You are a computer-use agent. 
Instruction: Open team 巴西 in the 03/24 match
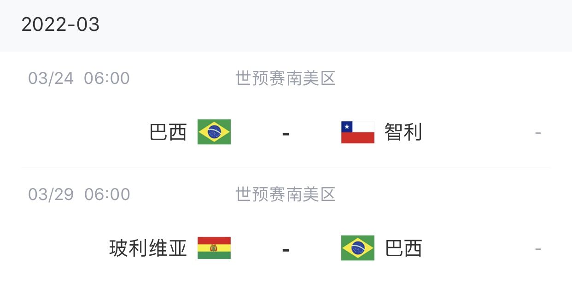[x=169, y=133]
